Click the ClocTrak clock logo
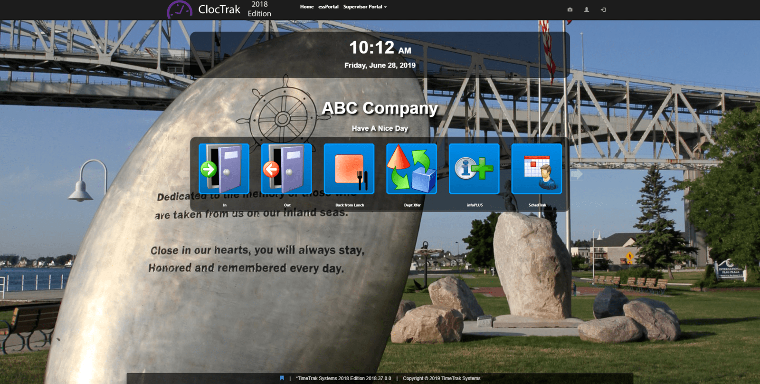The width and height of the screenshot is (760, 384). coord(179,10)
